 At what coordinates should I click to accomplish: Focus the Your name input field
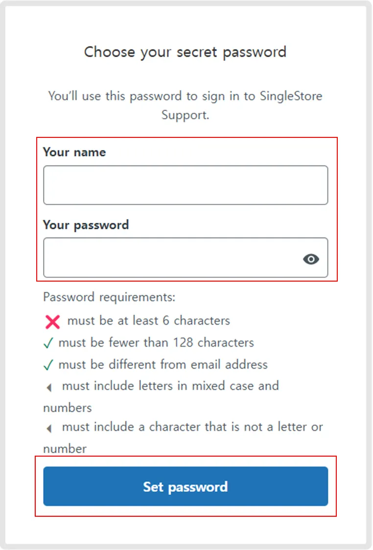[186, 185]
